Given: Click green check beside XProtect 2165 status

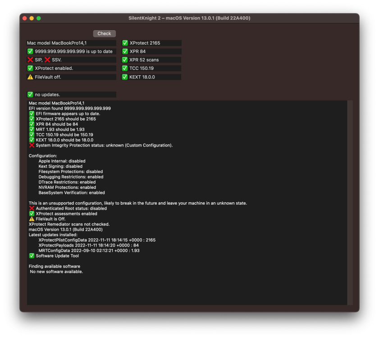Looking at the screenshot, I should 125,43.
